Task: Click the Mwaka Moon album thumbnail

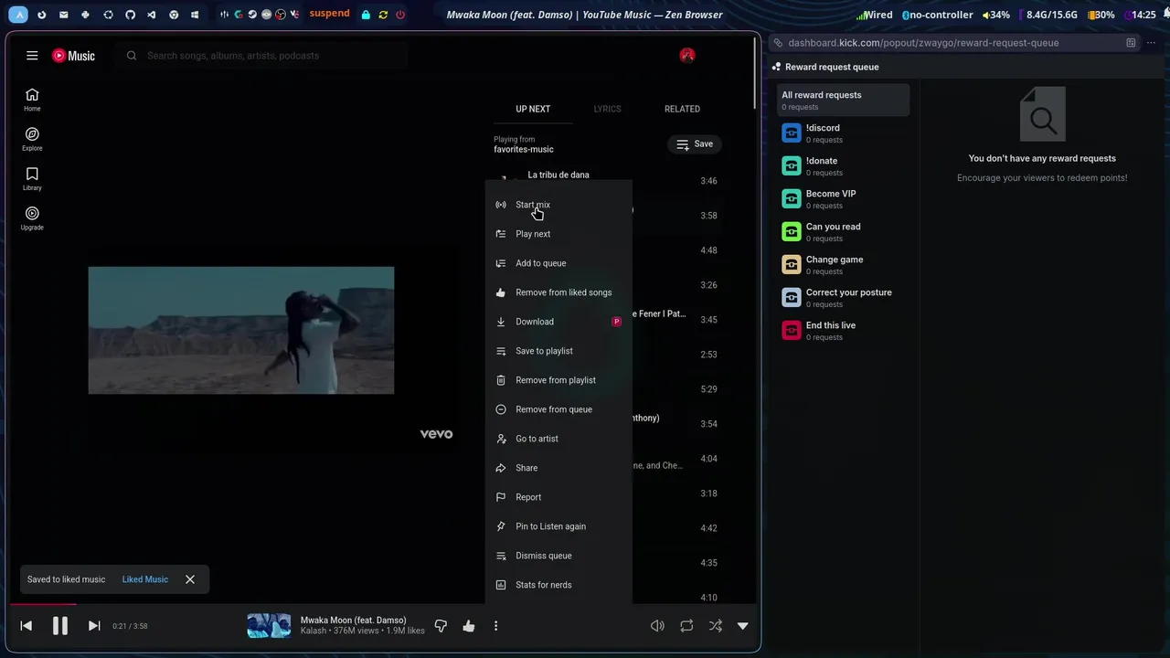Action: (x=269, y=626)
